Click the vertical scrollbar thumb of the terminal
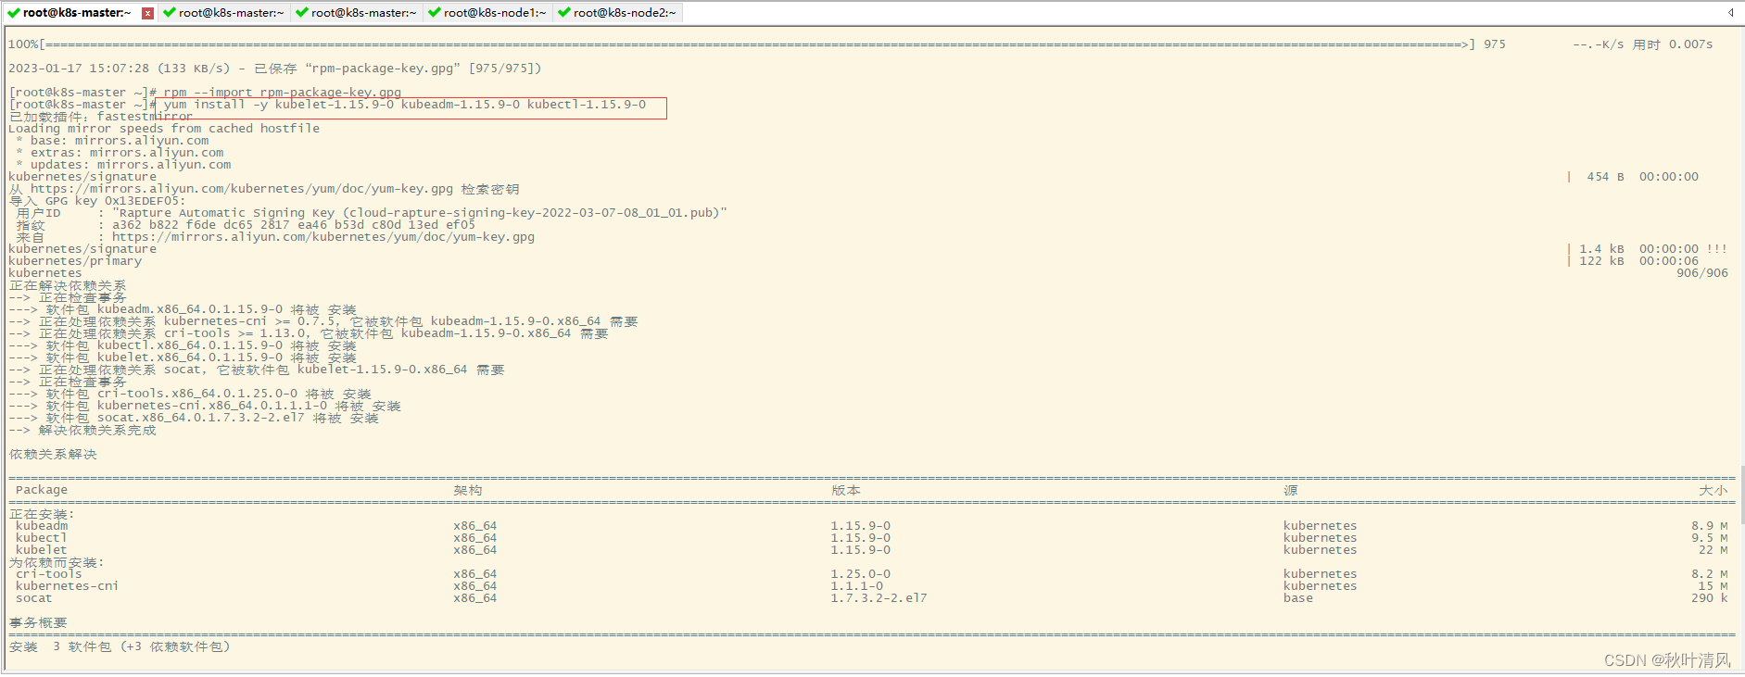 point(1741,495)
